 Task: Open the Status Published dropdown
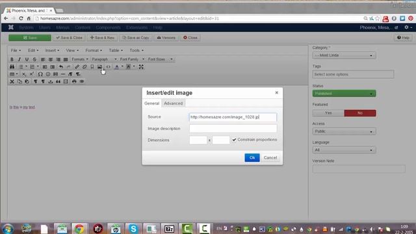(344, 94)
